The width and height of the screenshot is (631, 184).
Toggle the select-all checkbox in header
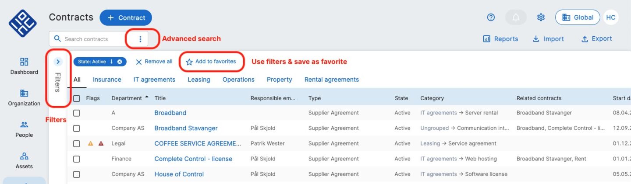click(x=77, y=98)
